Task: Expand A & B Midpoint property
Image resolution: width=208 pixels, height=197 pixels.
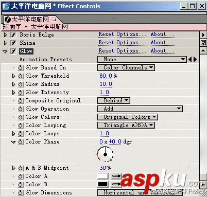Action: pyautogui.click(x=13, y=168)
